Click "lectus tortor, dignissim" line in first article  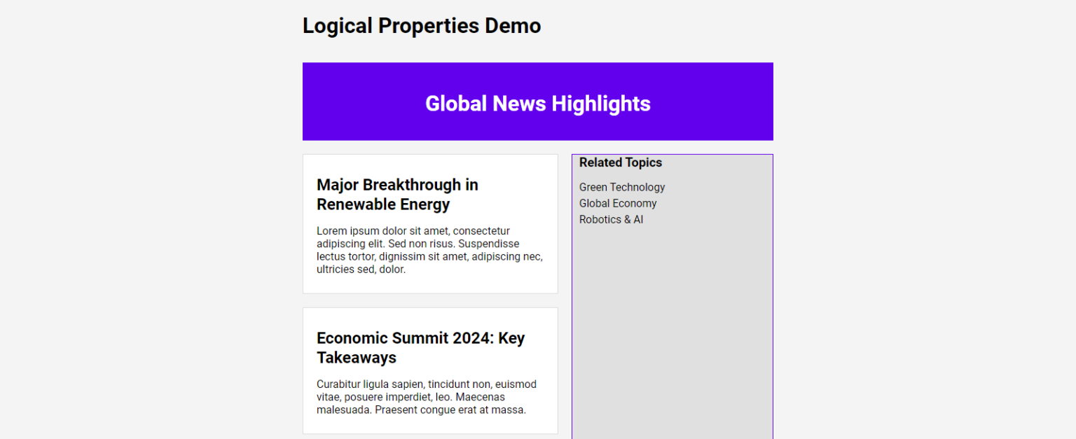429,256
